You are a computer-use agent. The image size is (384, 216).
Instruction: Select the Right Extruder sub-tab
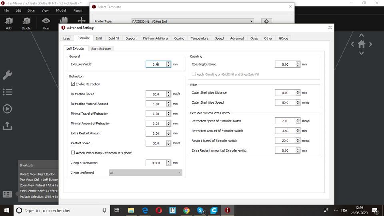[x=101, y=48]
